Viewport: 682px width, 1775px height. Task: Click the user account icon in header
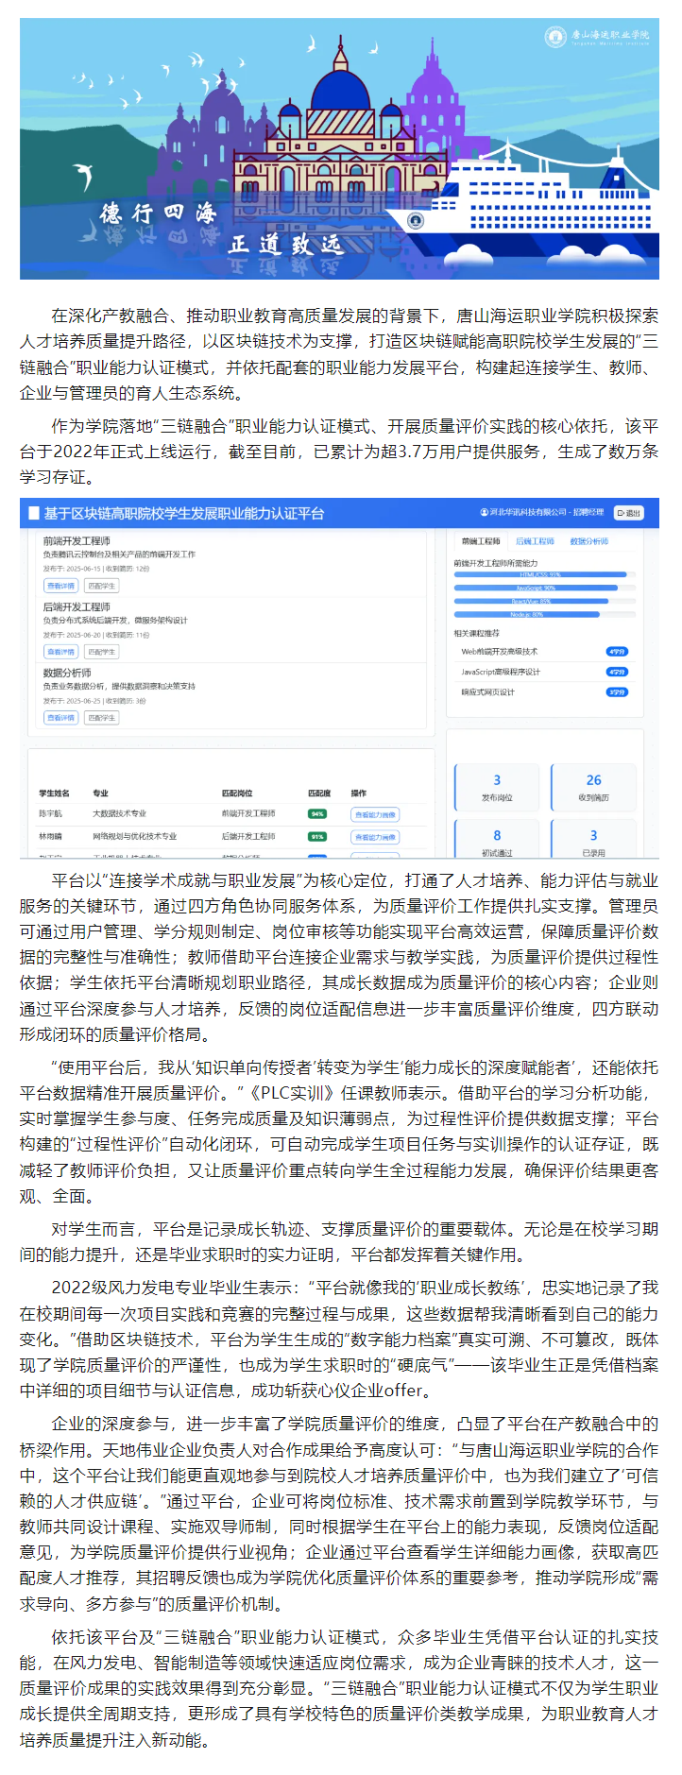pos(485,513)
